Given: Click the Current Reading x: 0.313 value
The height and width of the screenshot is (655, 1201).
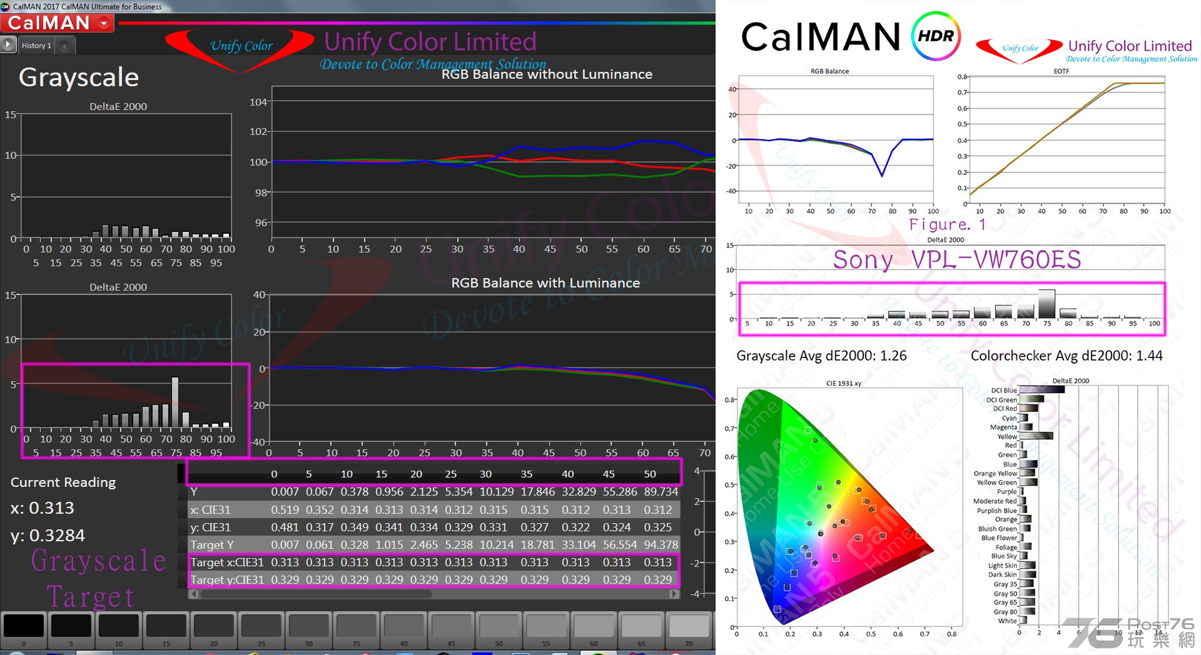Looking at the screenshot, I should tap(43, 508).
